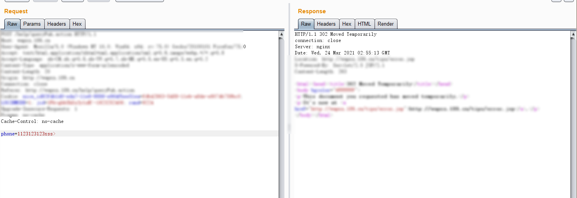Place cursor in phone=1123123123xss> body line
The height and width of the screenshot is (198, 577).
[x=28, y=134]
